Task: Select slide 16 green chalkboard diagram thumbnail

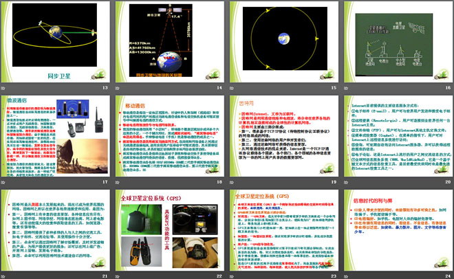Action: point(398,42)
